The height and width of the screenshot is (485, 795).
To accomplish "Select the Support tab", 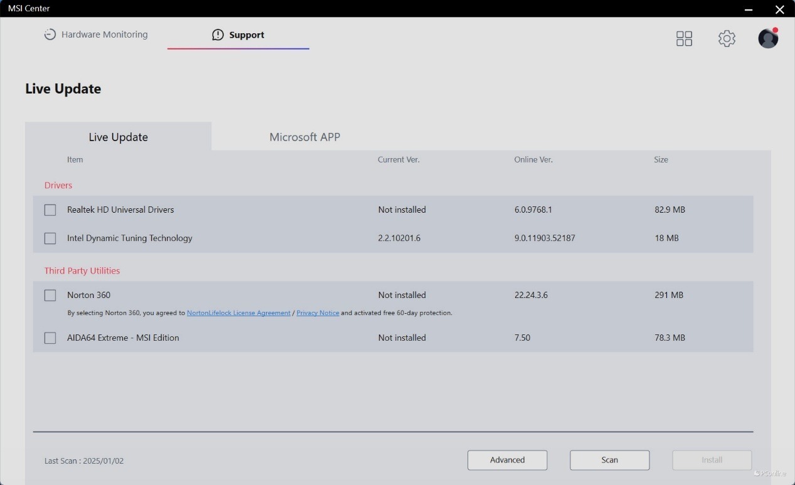I will (x=238, y=35).
